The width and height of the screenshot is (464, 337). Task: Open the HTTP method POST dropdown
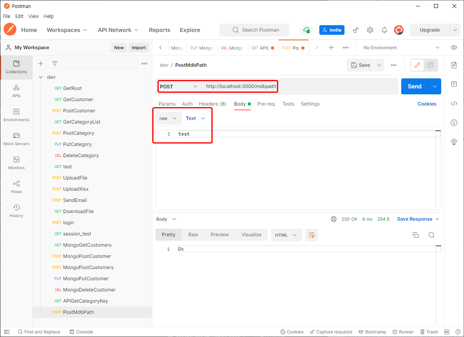[179, 86]
